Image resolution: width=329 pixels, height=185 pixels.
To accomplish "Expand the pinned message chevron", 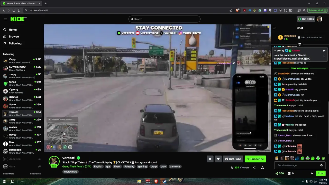I will (x=324, y=56).
